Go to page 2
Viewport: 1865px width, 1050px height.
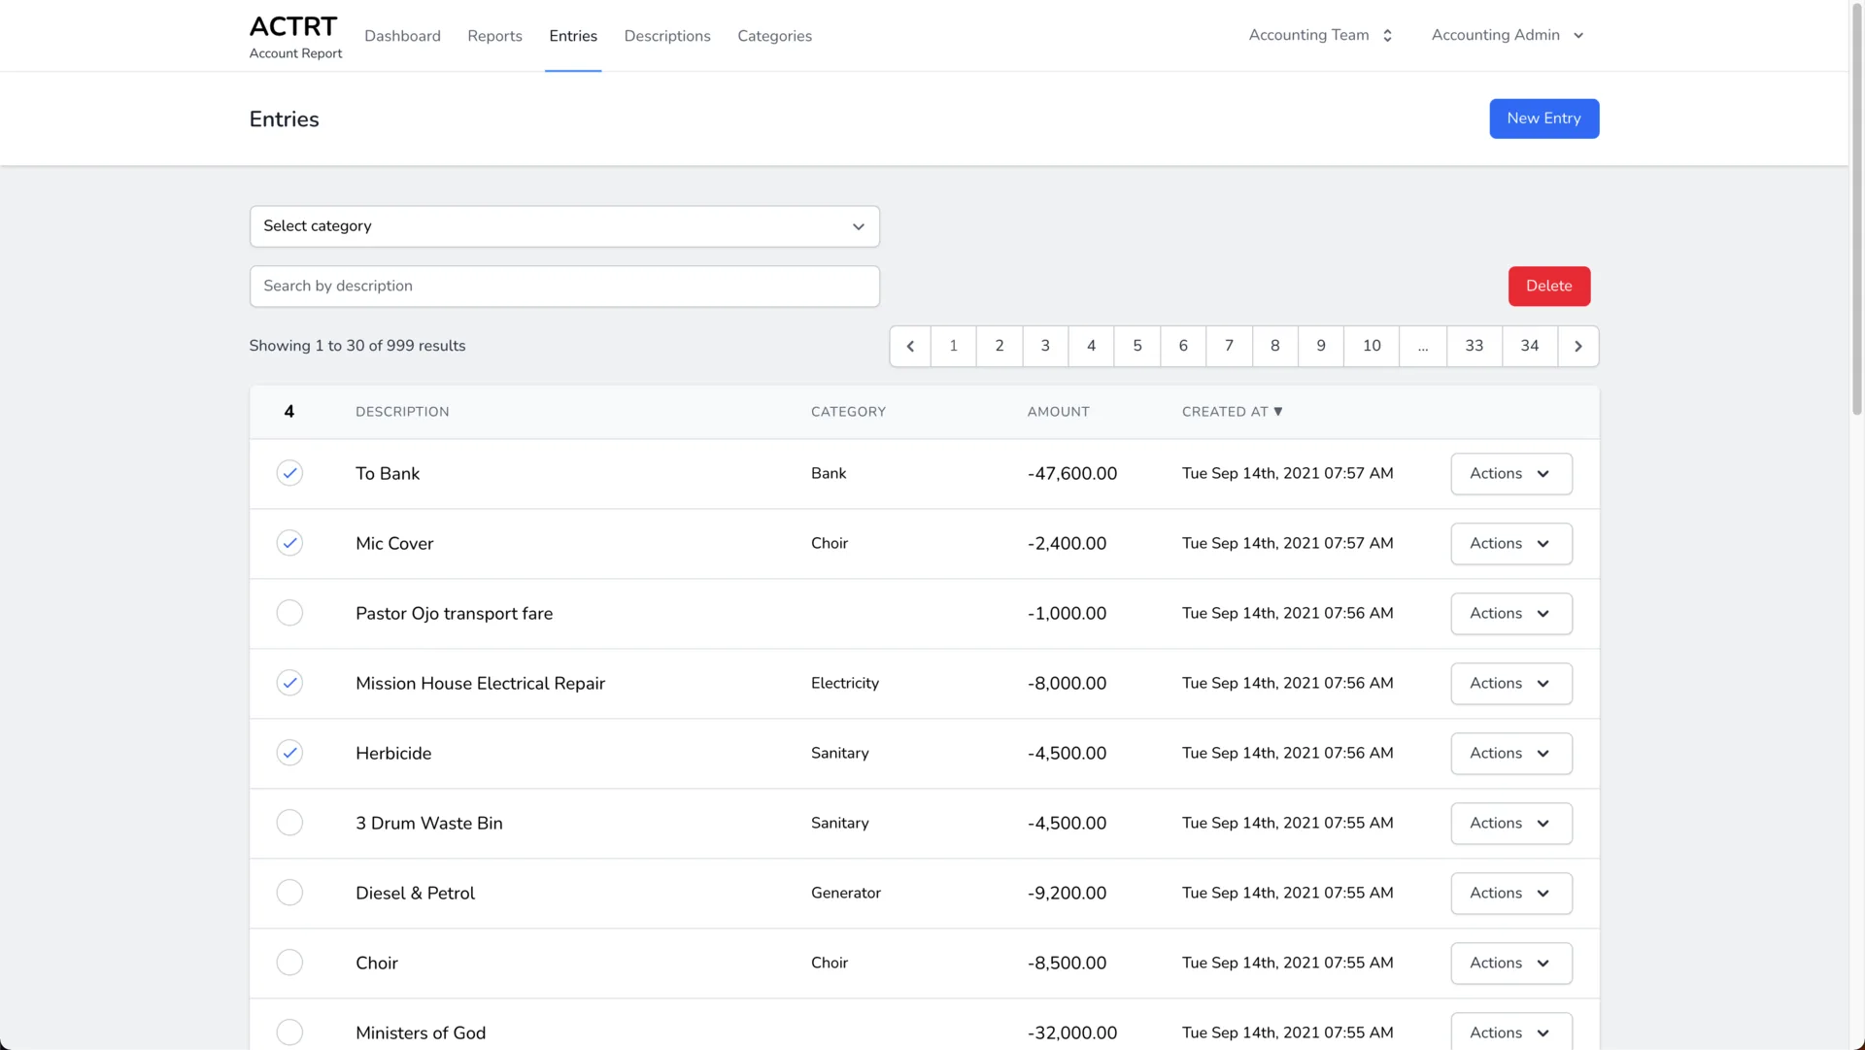pyautogui.click(x=1000, y=346)
